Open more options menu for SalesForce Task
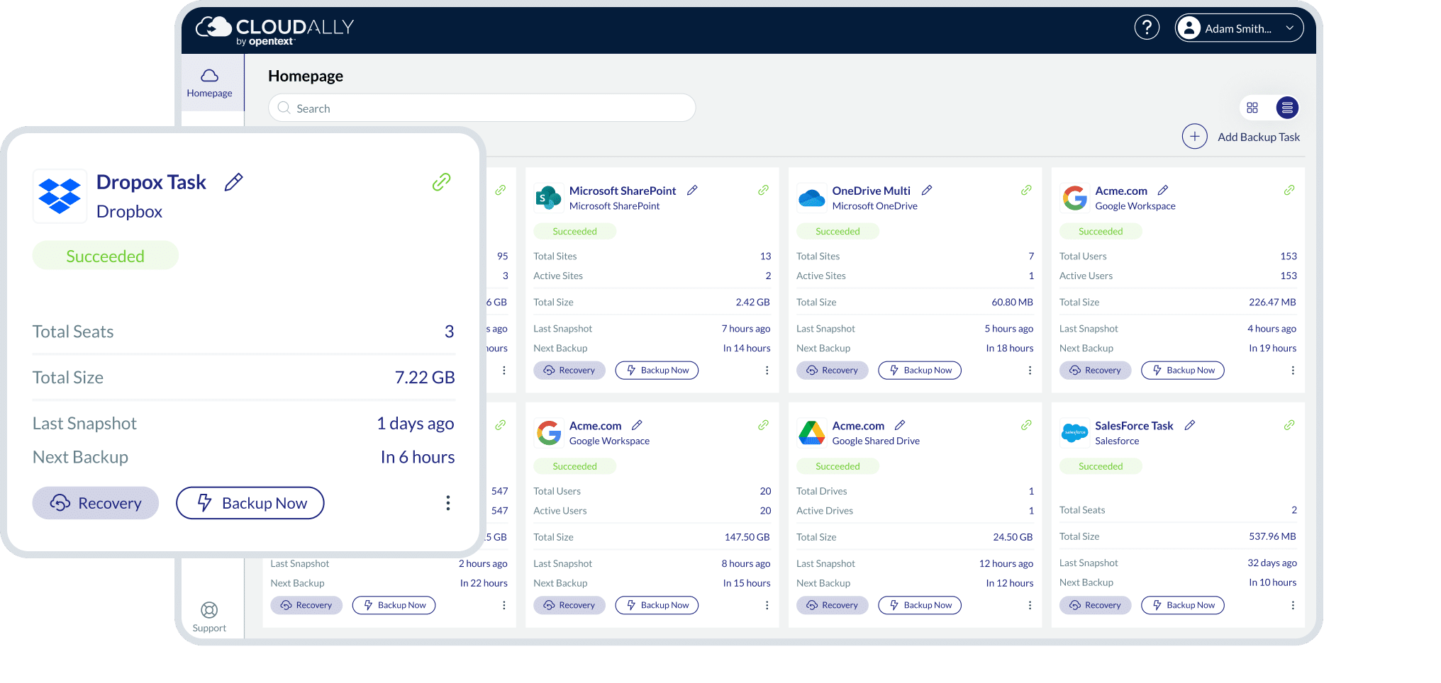Screen dimensions: 1441x683 coord(1292,605)
